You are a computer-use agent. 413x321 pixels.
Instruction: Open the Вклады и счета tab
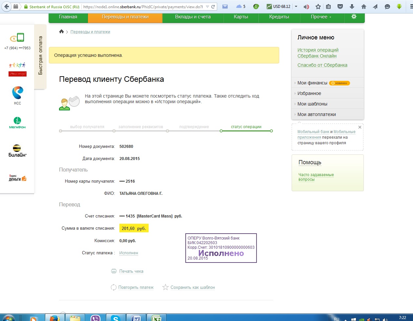(x=193, y=17)
